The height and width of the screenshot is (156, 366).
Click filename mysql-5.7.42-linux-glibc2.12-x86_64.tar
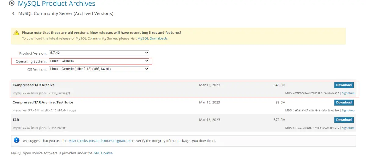tap(39, 128)
